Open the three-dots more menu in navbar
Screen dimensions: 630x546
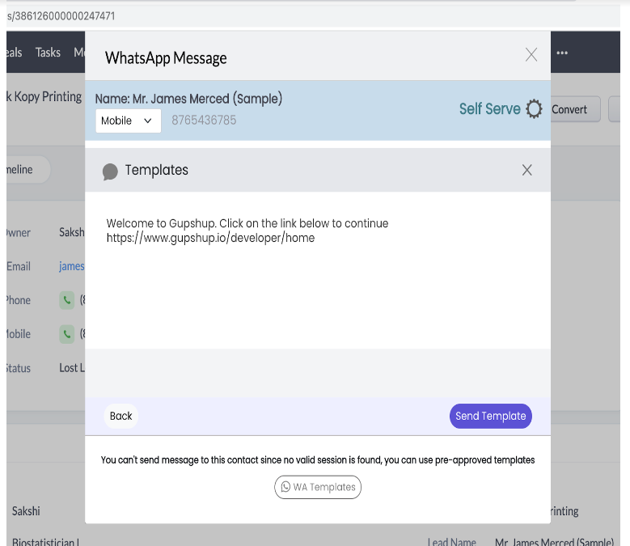[562, 53]
